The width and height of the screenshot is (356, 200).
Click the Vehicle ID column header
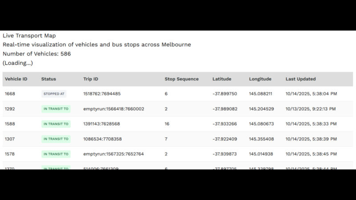[x=16, y=79]
